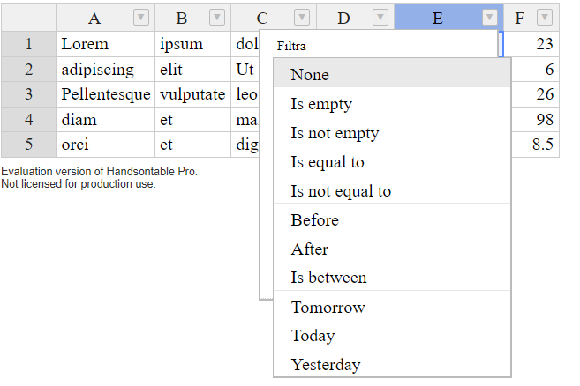Select the Yesterday filter option

pos(392,365)
